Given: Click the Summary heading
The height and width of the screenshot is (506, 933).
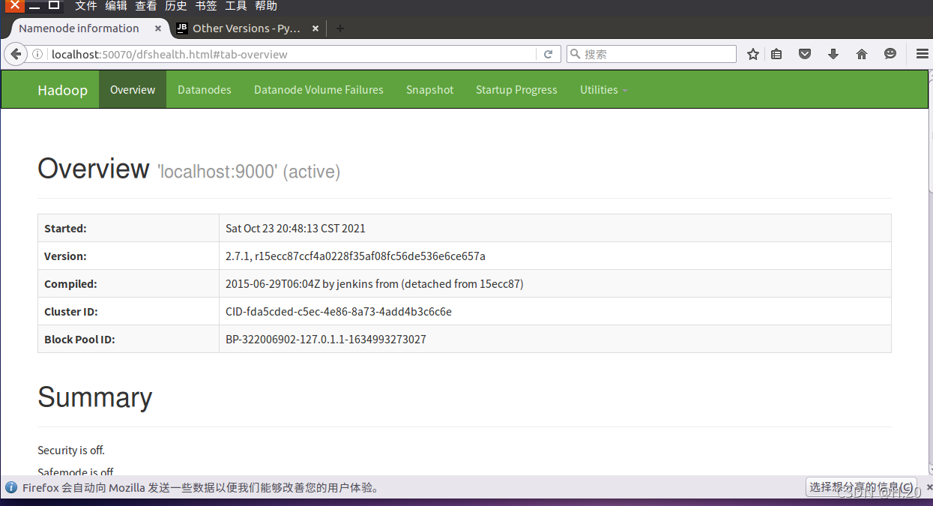Looking at the screenshot, I should point(95,397).
